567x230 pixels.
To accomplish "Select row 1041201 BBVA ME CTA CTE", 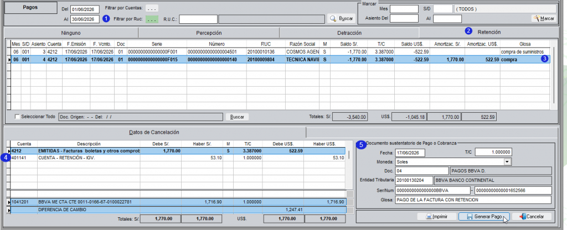I will pos(178,202).
